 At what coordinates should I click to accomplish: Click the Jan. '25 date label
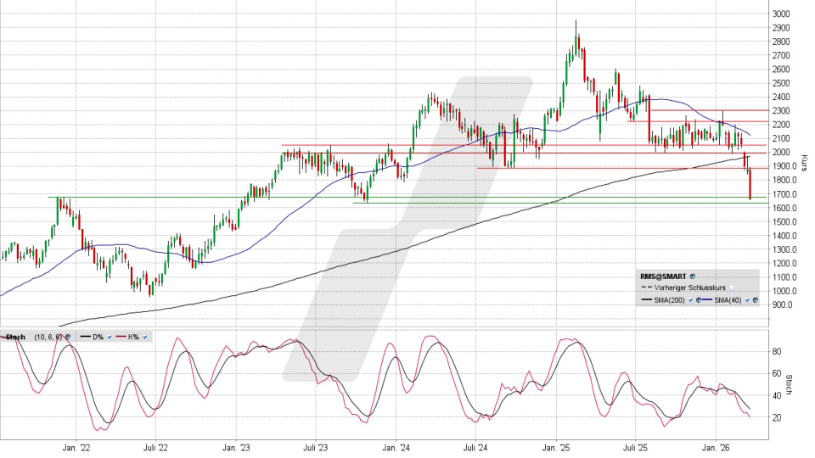coord(557,446)
